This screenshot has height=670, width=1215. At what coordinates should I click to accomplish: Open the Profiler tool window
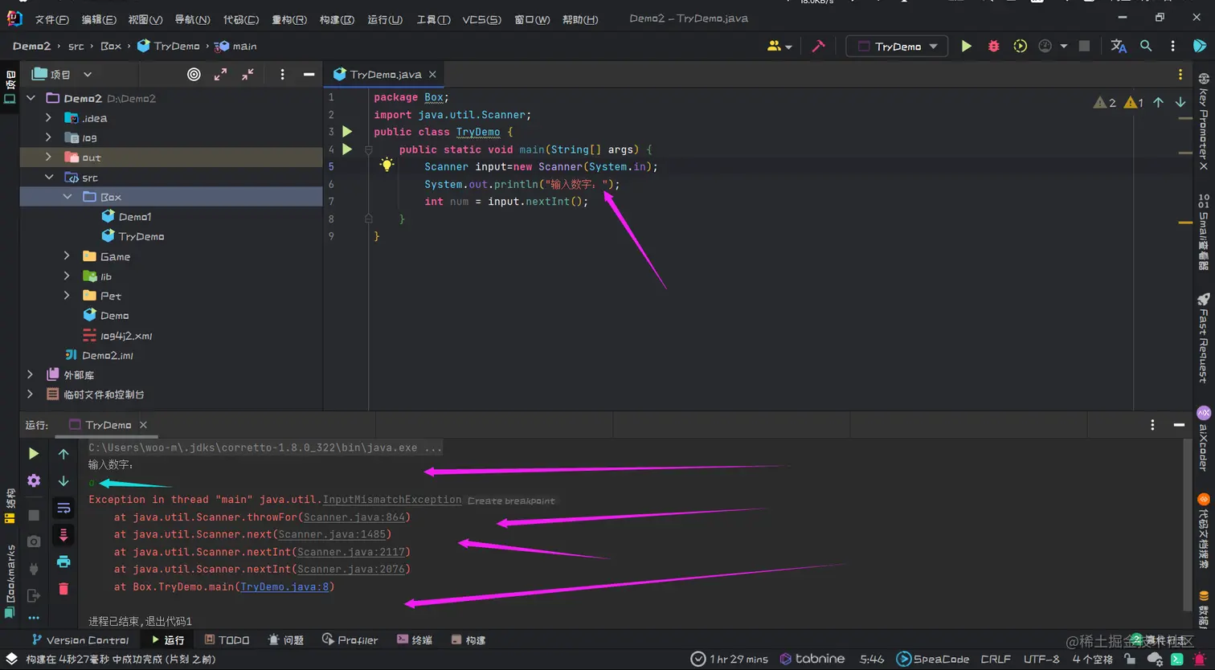pos(350,640)
